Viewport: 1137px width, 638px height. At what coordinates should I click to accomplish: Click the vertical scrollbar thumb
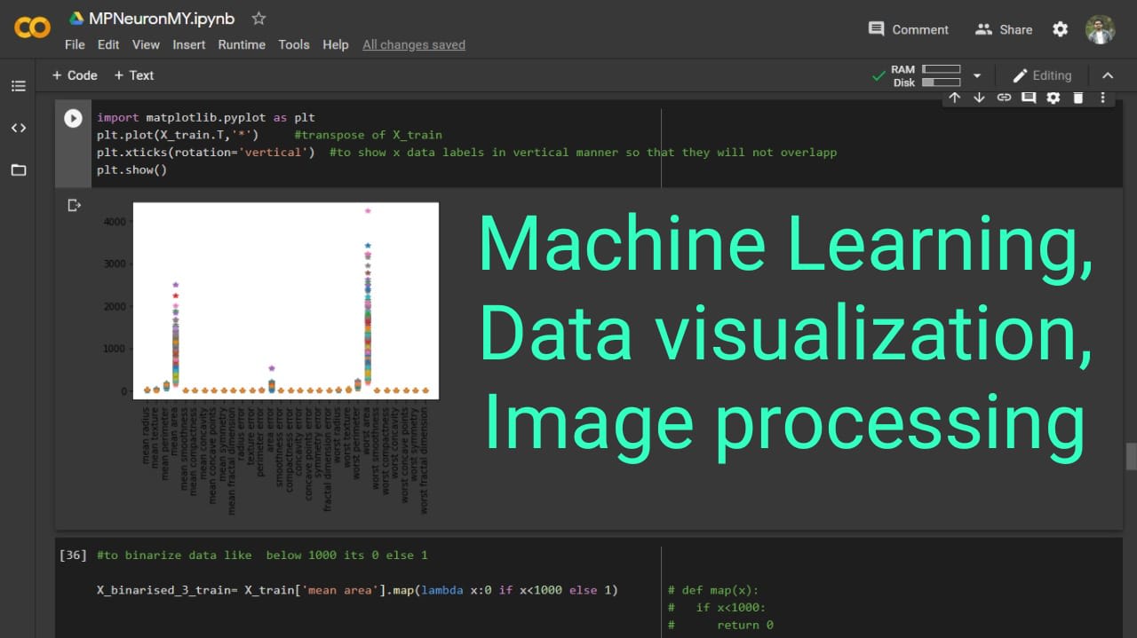(x=1131, y=455)
